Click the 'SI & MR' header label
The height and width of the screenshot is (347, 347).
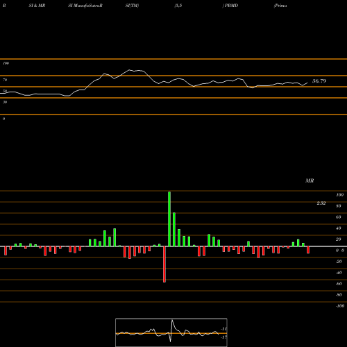coord(37,6)
